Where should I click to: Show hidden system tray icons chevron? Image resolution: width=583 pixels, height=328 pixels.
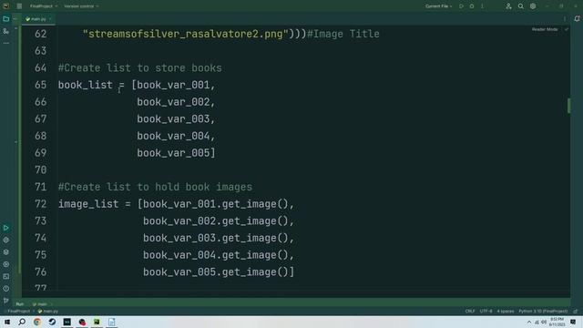[x=529, y=322]
